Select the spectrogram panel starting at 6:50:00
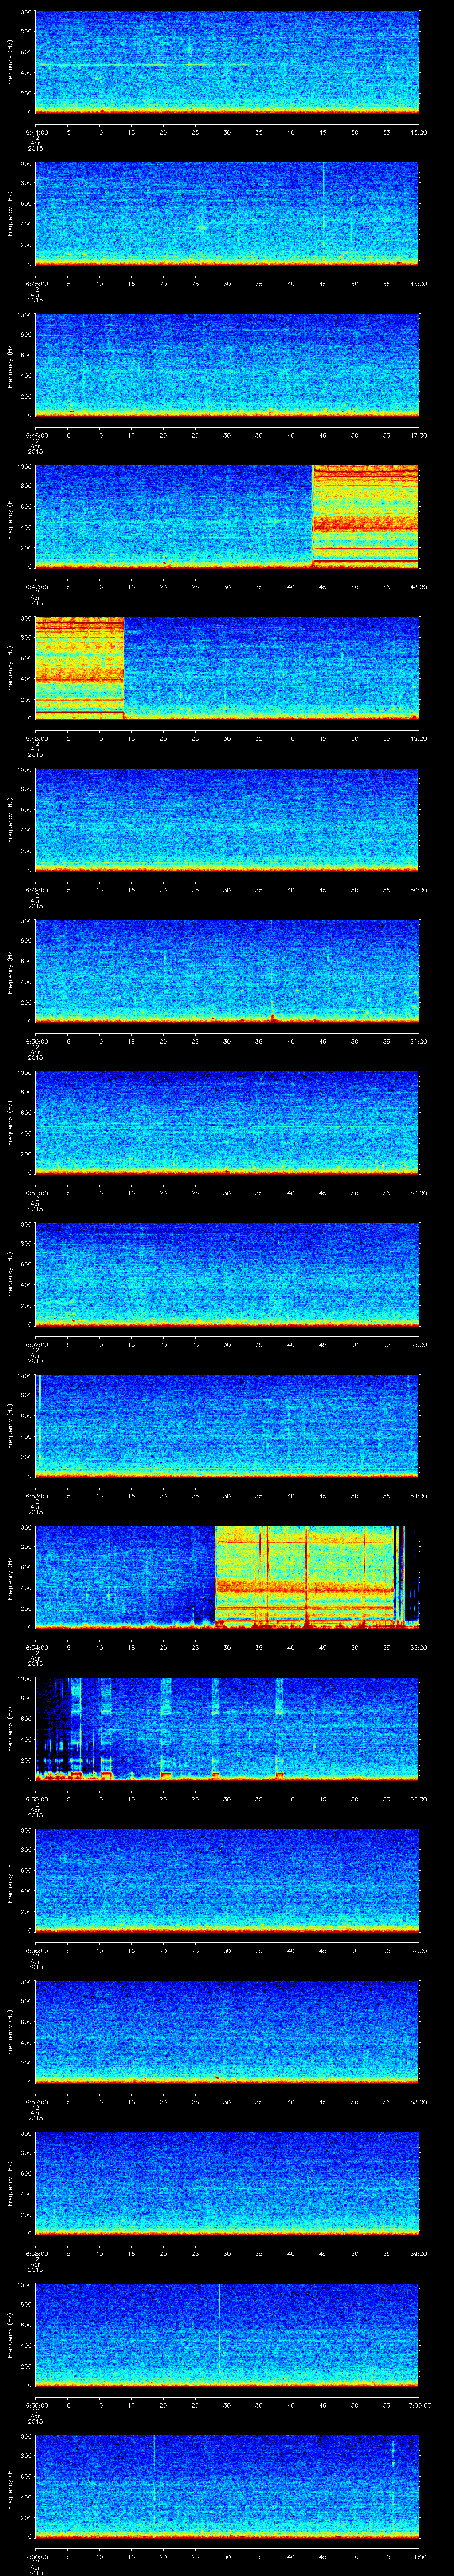The height and width of the screenshot is (2576, 454). pos(227,972)
